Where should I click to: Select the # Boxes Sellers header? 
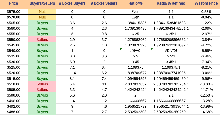[x=104, y=4]
